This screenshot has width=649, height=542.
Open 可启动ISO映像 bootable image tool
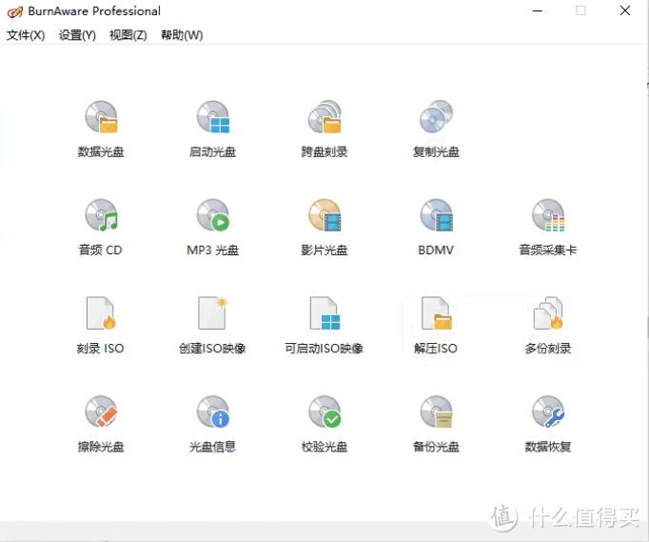click(324, 325)
